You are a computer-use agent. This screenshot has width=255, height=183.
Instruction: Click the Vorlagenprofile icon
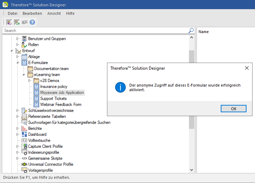click(x=24, y=170)
